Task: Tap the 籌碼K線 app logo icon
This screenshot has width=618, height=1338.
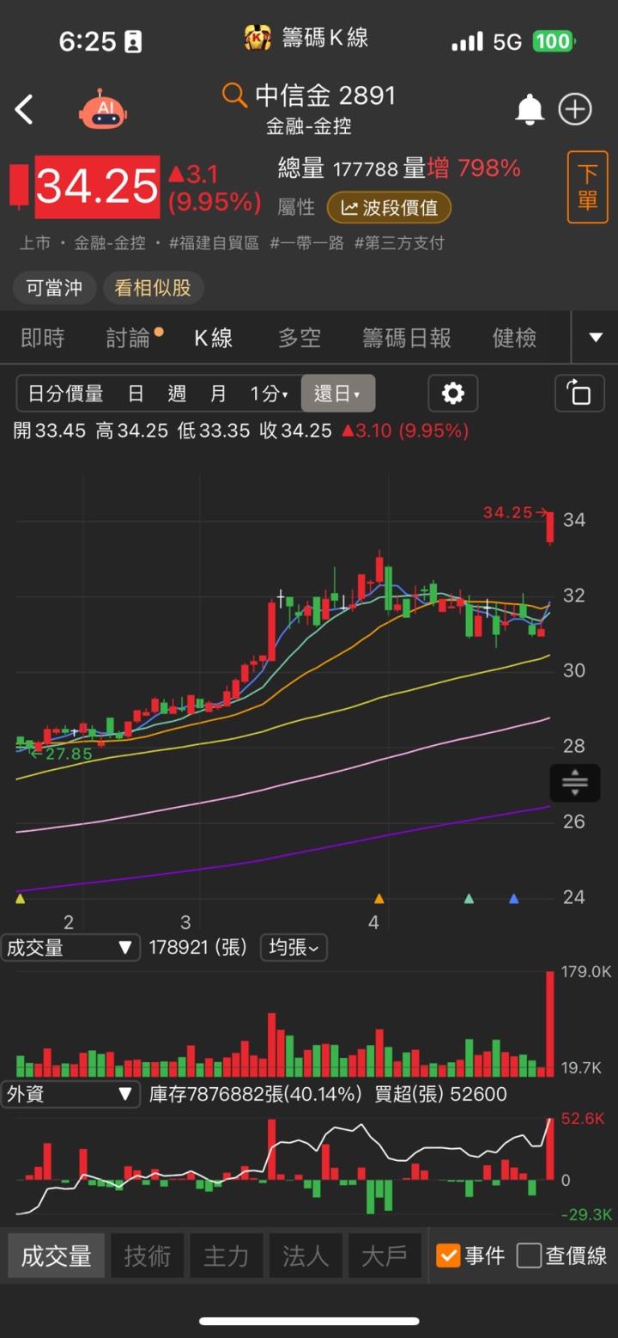Action: tap(257, 38)
